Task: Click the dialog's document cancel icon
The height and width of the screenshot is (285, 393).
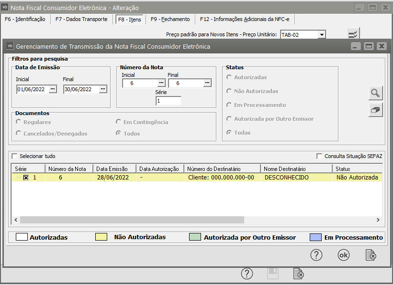Action: tap(371, 255)
